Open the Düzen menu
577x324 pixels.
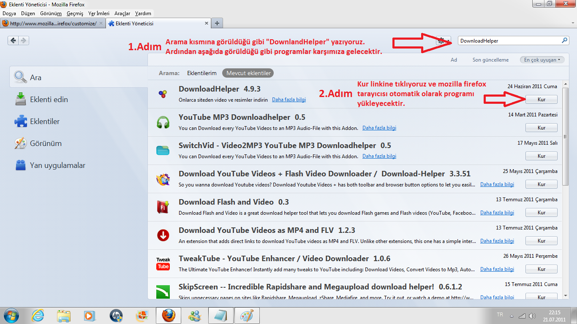coord(28,13)
